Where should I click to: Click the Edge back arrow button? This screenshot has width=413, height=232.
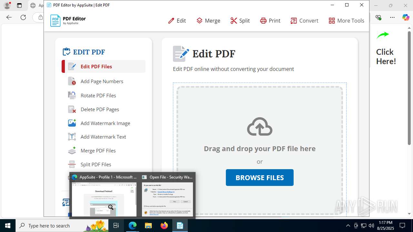(9, 17)
